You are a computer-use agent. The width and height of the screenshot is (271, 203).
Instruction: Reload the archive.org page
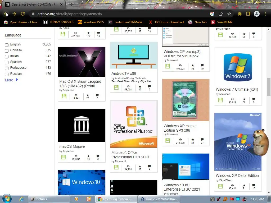(x=23, y=14)
